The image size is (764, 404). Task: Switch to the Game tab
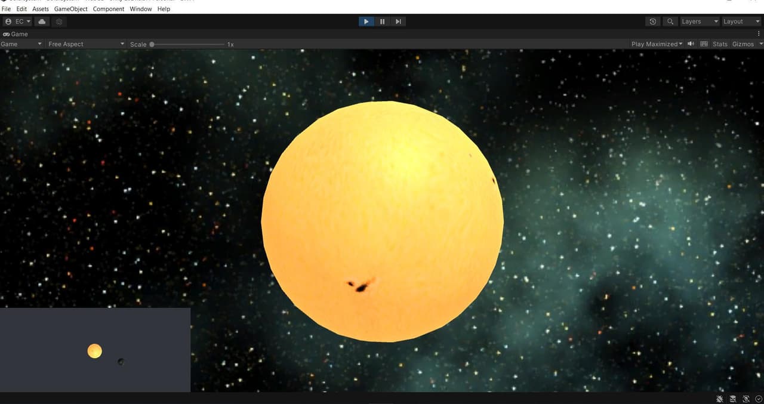tap(16, 34)
